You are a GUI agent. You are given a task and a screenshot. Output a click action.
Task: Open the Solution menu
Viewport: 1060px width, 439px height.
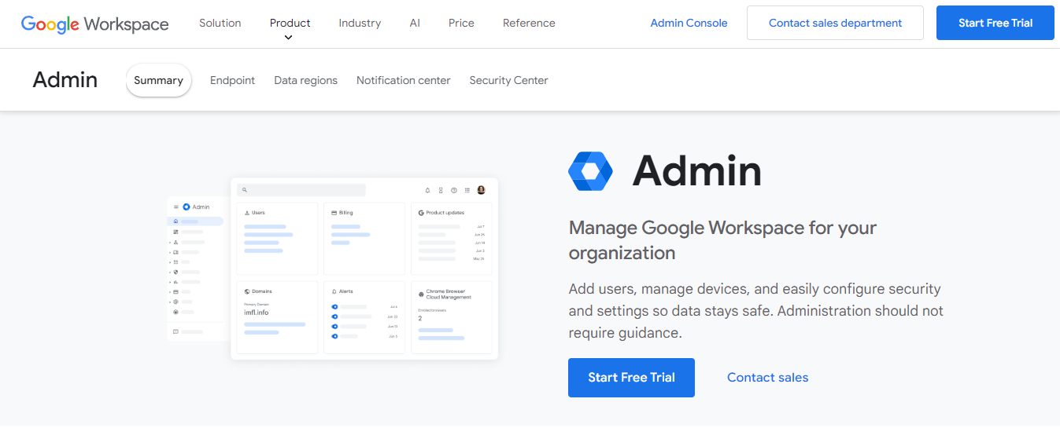coord(220,23)
